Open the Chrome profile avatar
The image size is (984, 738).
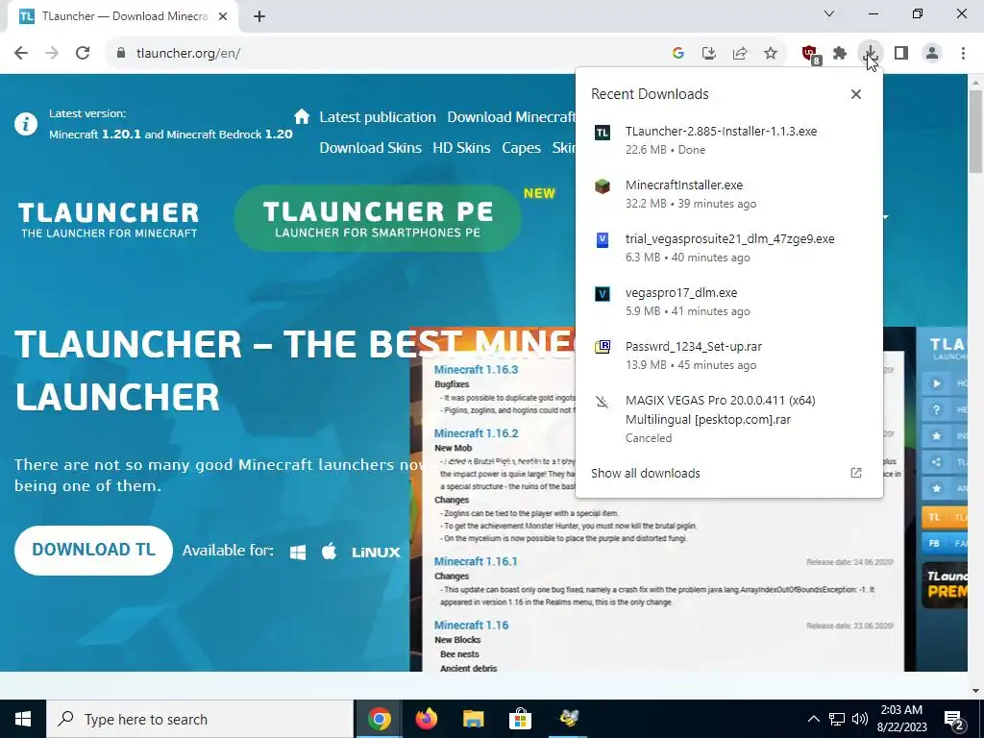point(932,54)
